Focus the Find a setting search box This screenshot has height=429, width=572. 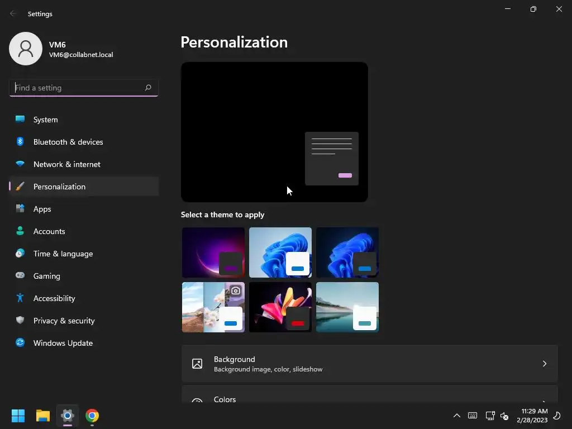(x=84, y=88)
